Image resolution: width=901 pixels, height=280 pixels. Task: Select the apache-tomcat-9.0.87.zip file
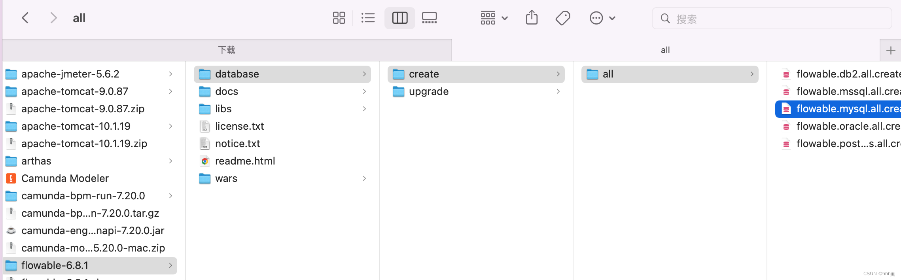[90, 109]
